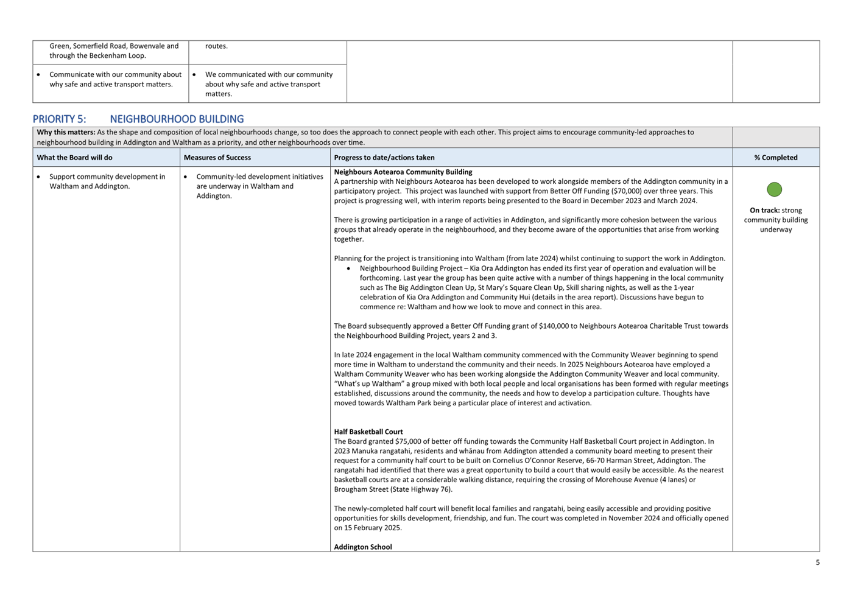
Task: Click the 'Neighbours Aotearoa Community Building' subheading
Action: coord(403,172)
